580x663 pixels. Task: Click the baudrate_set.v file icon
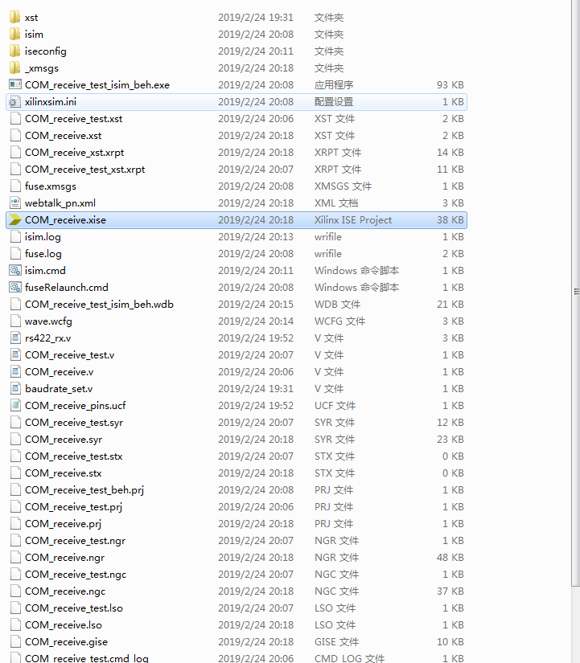(15, 389)
